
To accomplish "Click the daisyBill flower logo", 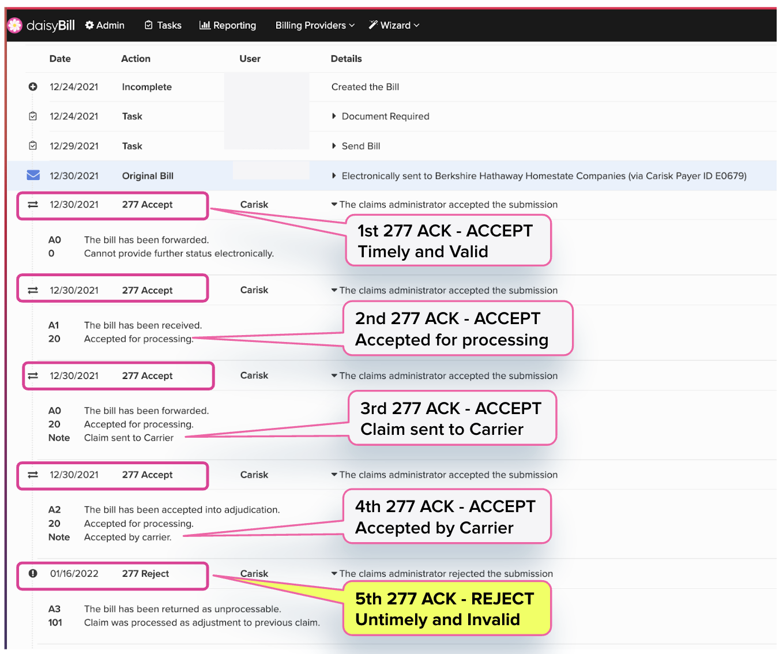I will 14,25.
